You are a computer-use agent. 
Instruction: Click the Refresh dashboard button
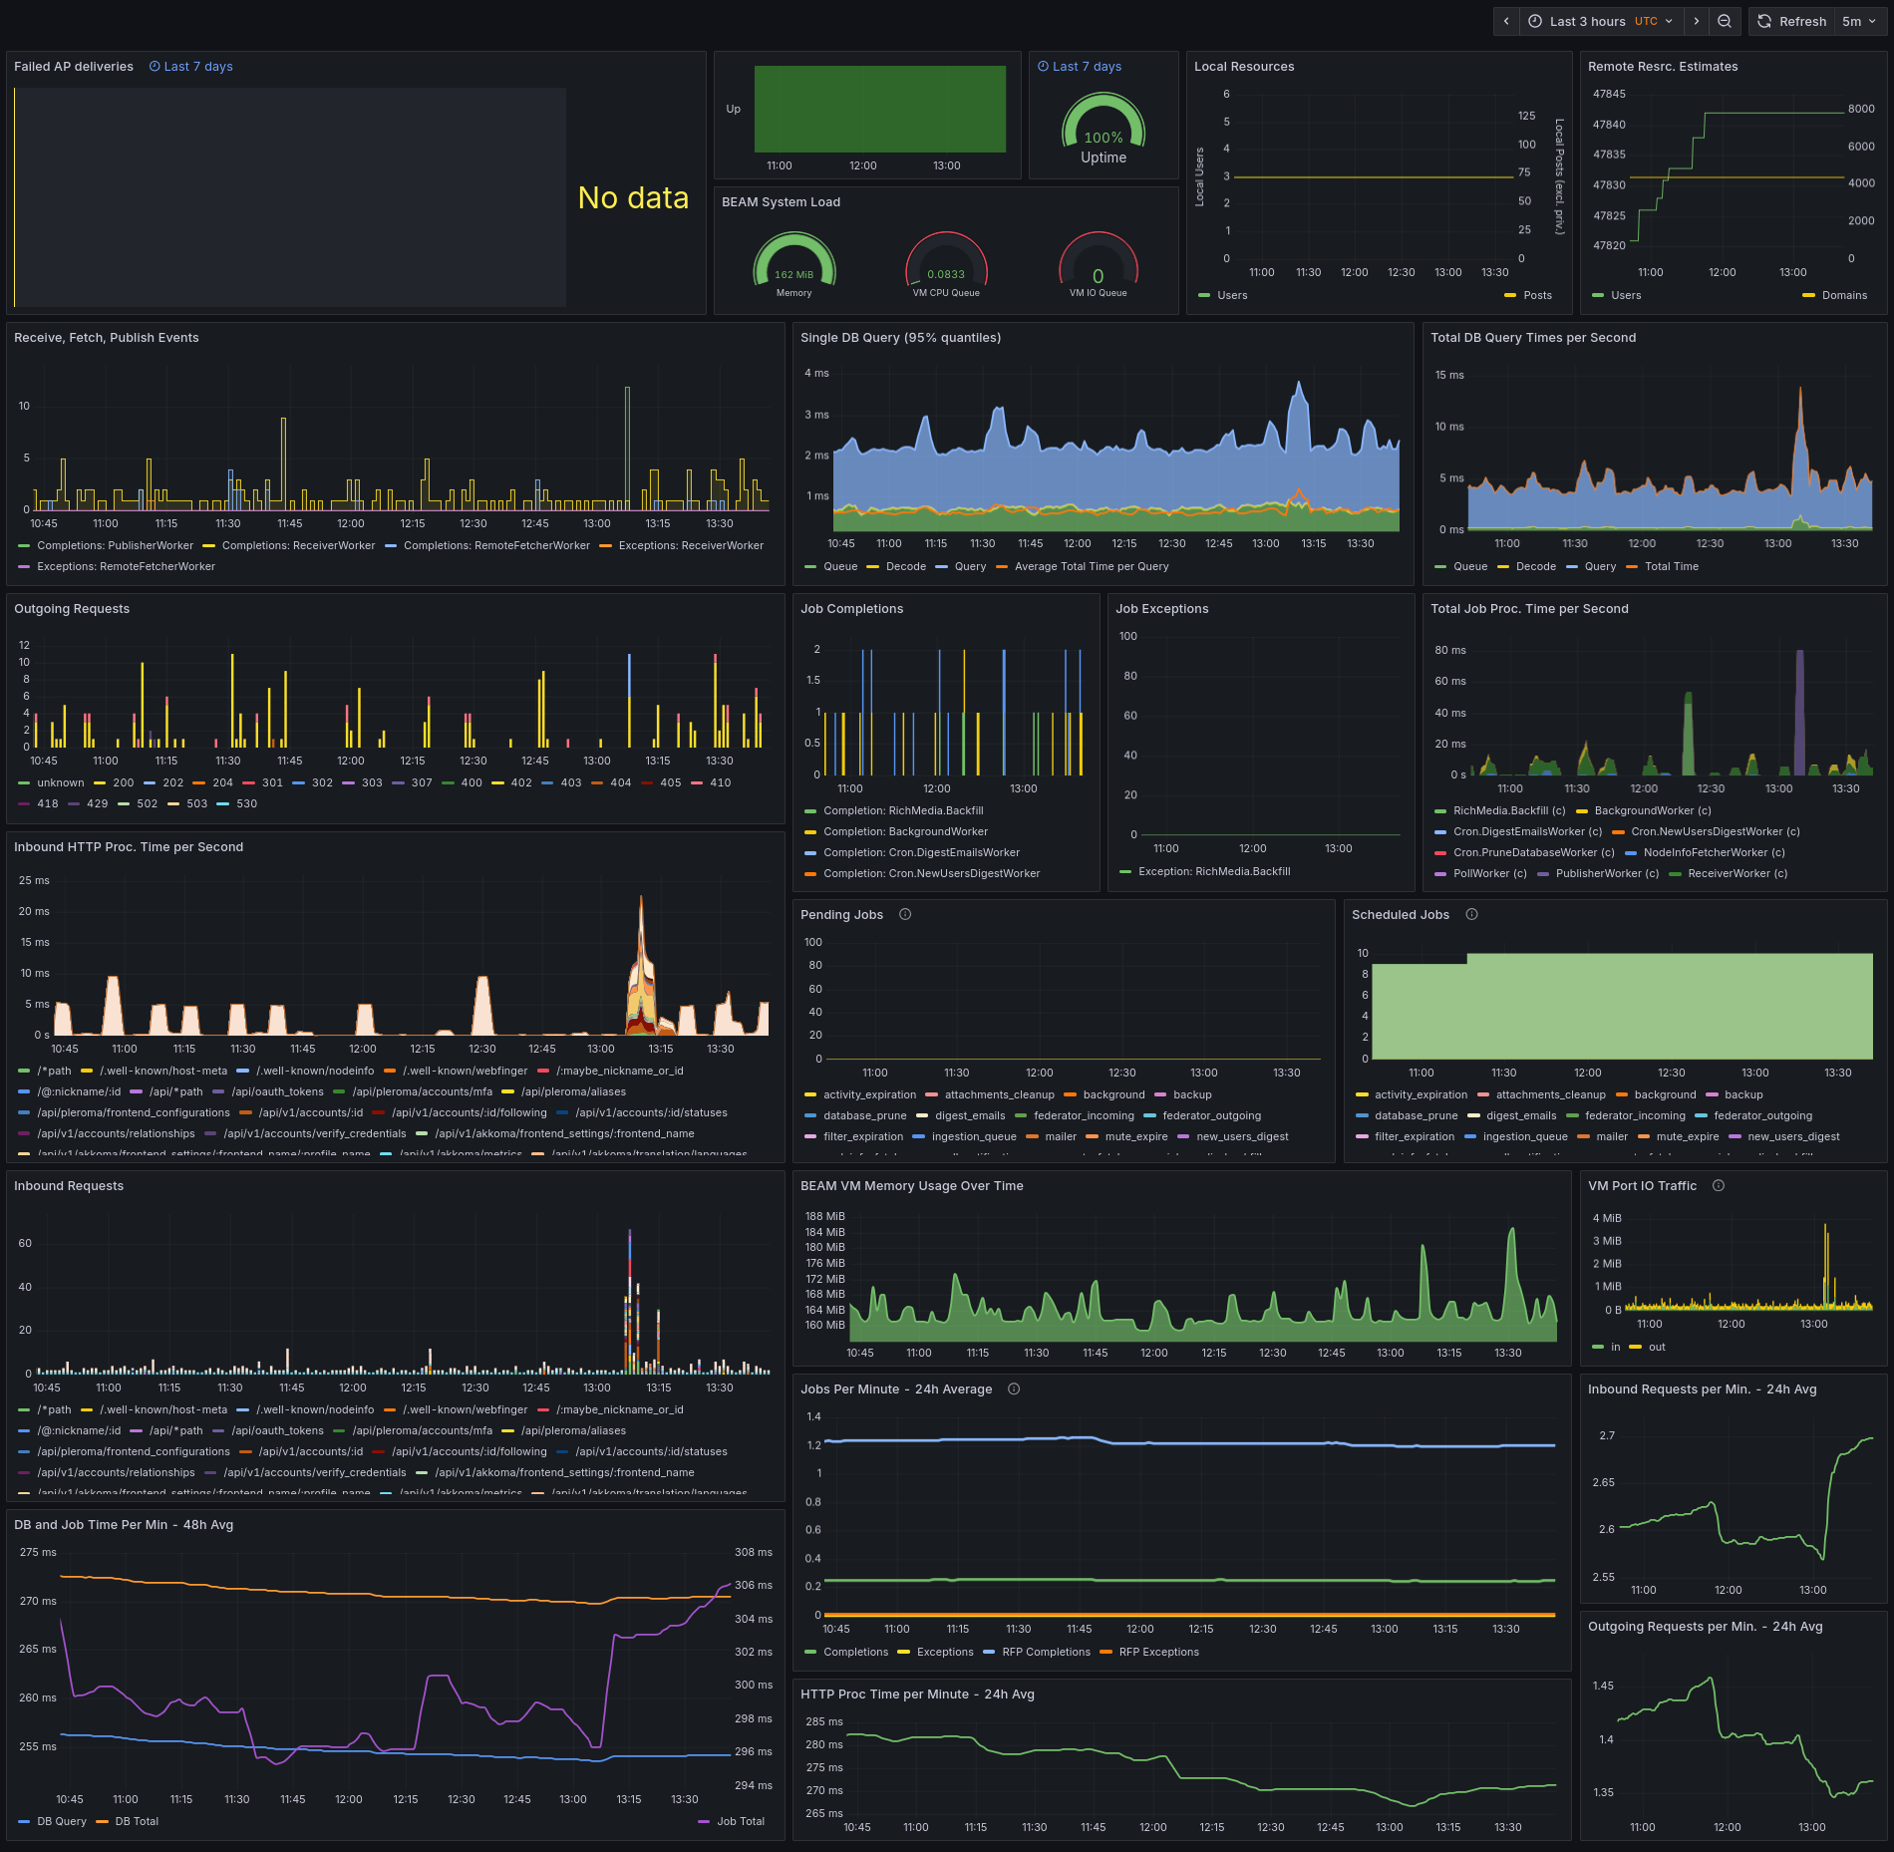1792,21
